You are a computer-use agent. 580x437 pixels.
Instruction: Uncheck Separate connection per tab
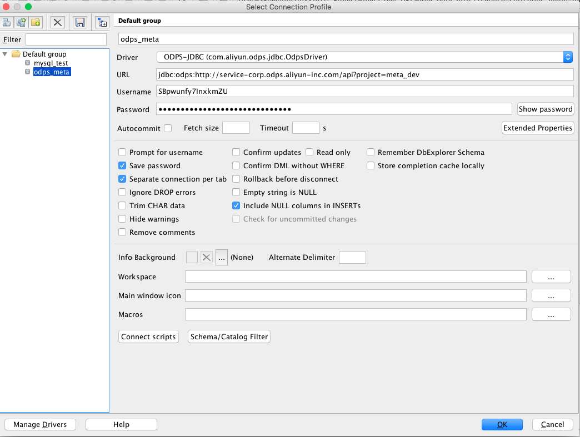point(122,179)
